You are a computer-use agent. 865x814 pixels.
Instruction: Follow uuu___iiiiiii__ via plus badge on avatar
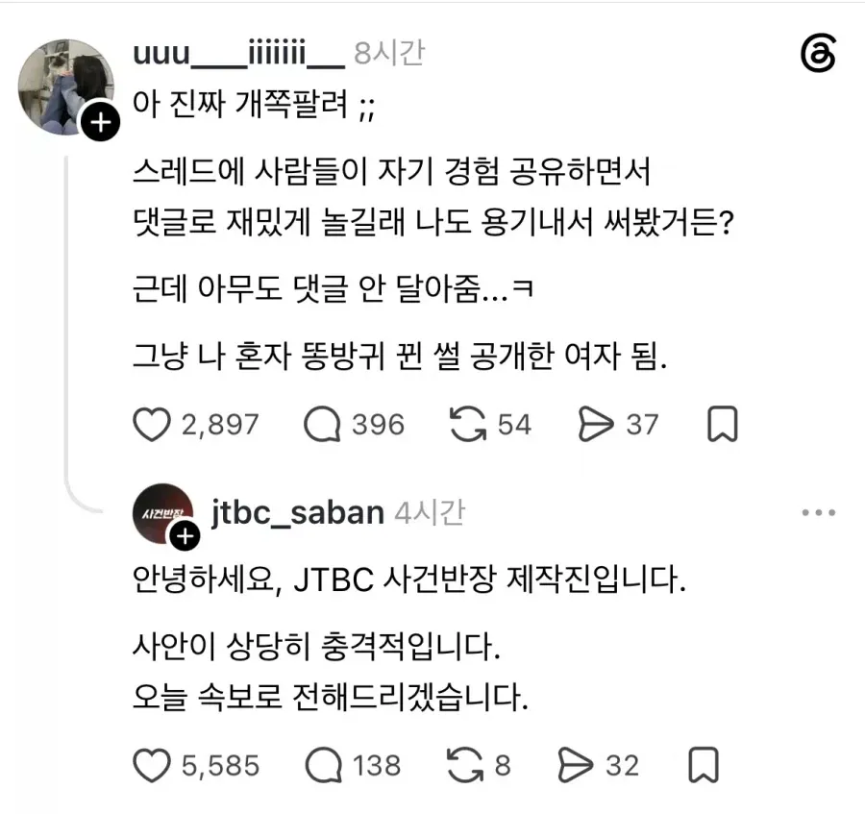100,122
